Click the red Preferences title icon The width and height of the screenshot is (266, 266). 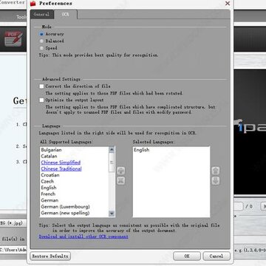[x=33, y=4]
